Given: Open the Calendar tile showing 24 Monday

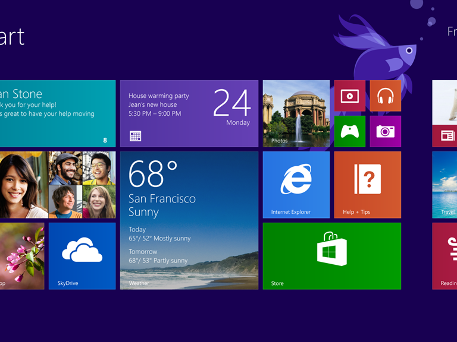Looking at the screenshot, I should (189, 113).
